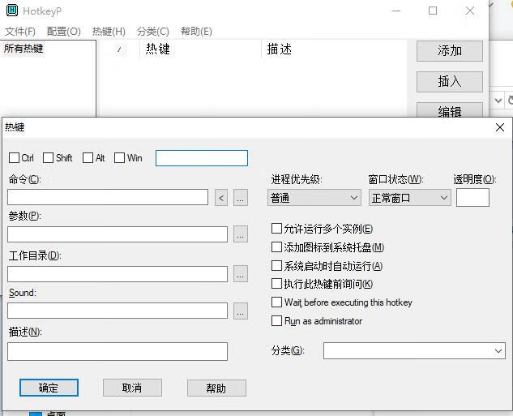Click the 透明度(O) input box

coord(472,197)
